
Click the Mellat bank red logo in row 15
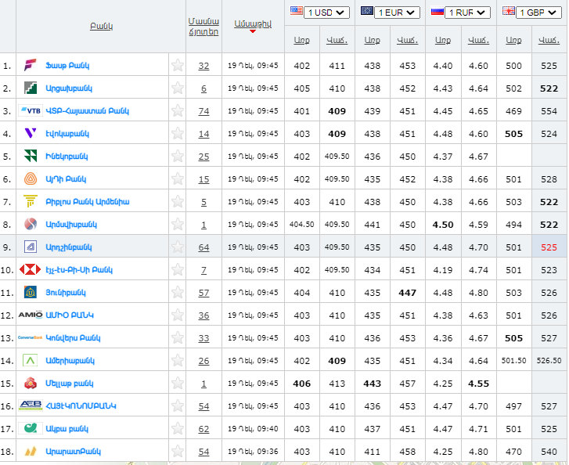point(31,384)
